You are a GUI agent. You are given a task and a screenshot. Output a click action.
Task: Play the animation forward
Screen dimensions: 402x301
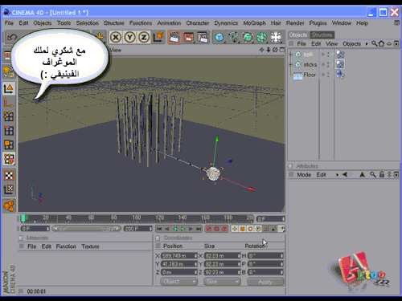point(183,229)
